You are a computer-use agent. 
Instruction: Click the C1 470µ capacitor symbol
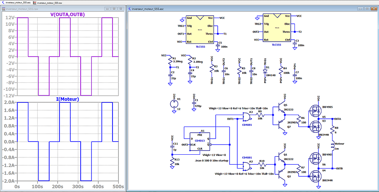194,104
